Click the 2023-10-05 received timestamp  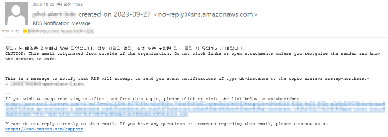[58, 5]
